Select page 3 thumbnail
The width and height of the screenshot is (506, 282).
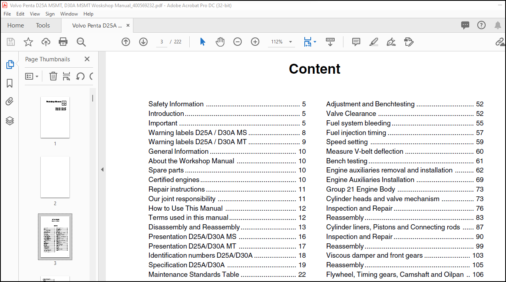pos(55,237)
